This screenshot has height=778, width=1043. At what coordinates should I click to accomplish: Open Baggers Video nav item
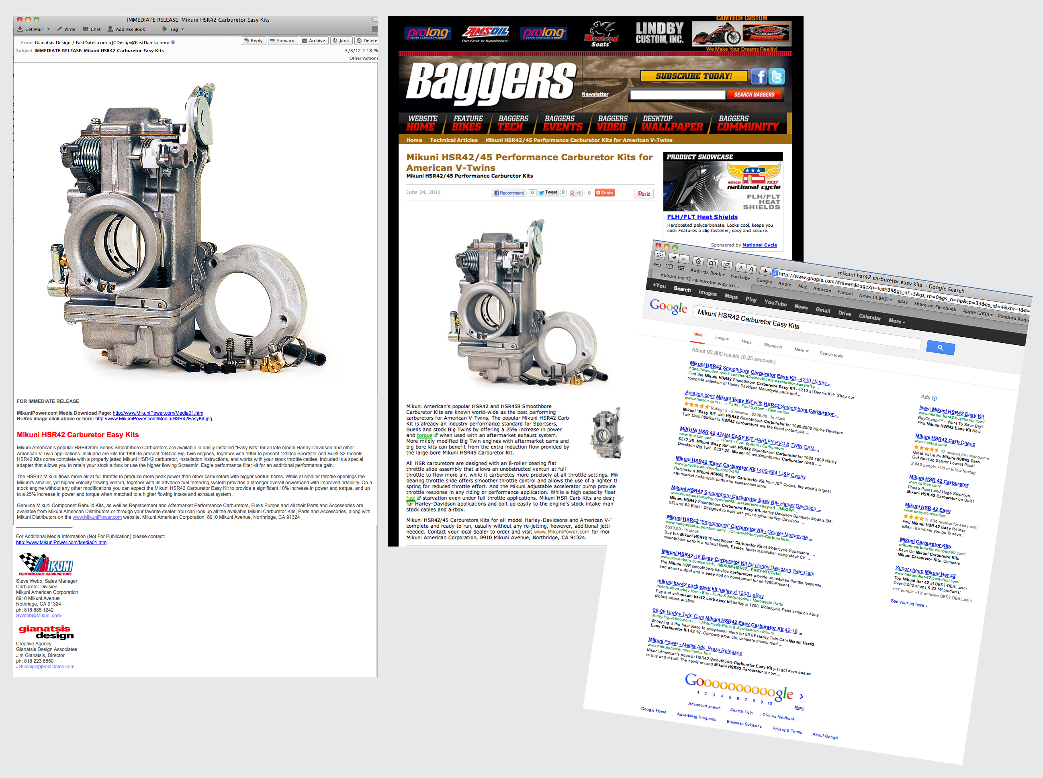pyautogui.click(x=612, y=123)
